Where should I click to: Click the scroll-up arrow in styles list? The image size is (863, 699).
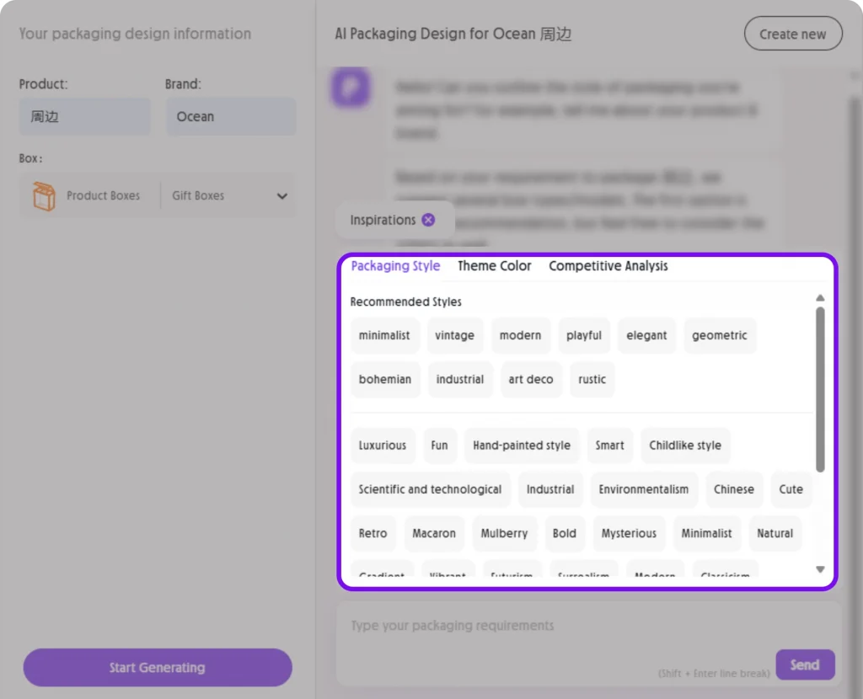click(x=820, y=296)
